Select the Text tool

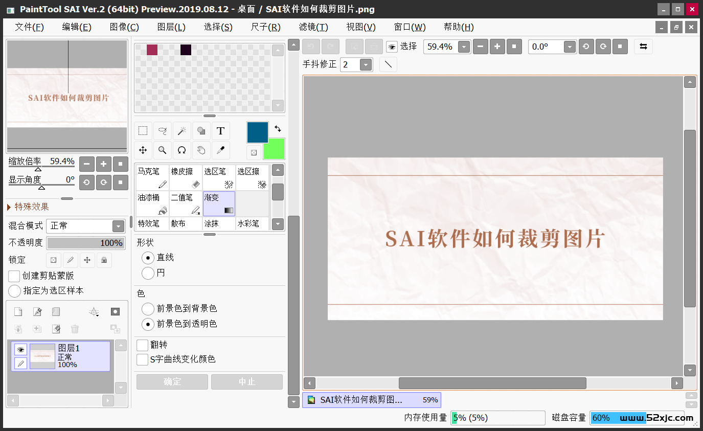click(x=220, y=131)
